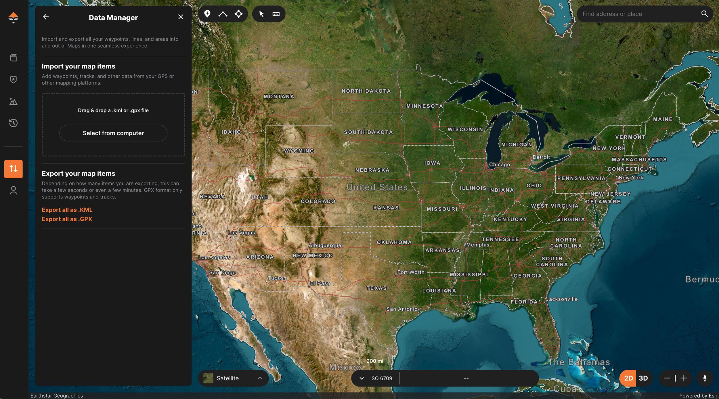719x399 pixels.
Task: Switch map to 3D view
Action: 643,378
